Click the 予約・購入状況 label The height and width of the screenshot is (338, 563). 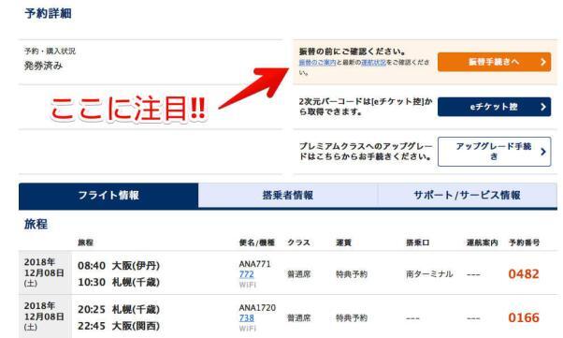pyautogui.click(x=50, y=51)
